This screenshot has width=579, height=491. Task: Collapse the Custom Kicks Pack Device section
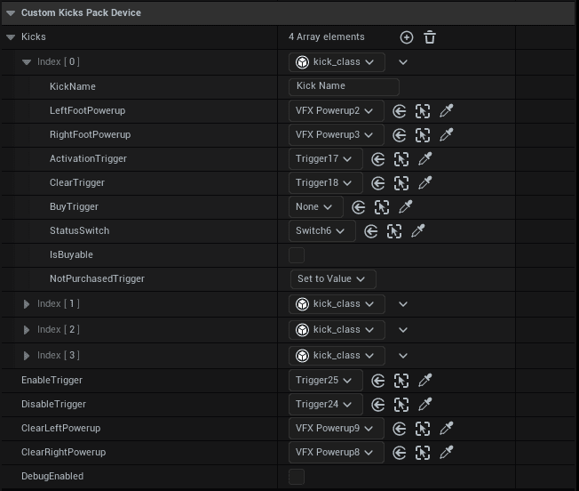coord(11,13)
